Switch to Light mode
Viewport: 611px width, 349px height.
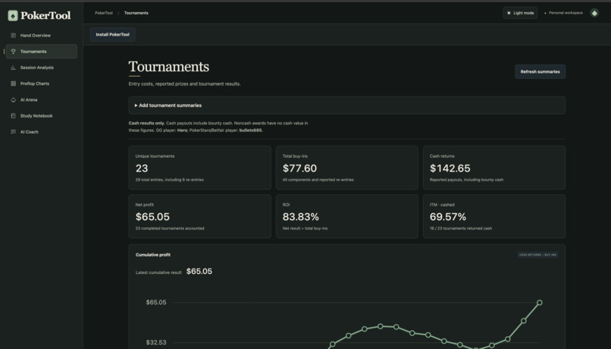[520, 13]
